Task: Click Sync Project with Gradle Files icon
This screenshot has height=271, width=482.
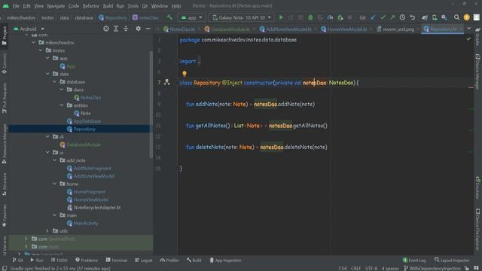Action: coord(425,17)
